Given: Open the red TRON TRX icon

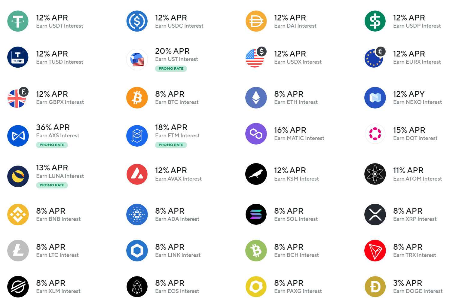Looking at the screenshot, I should pos(375,251).
